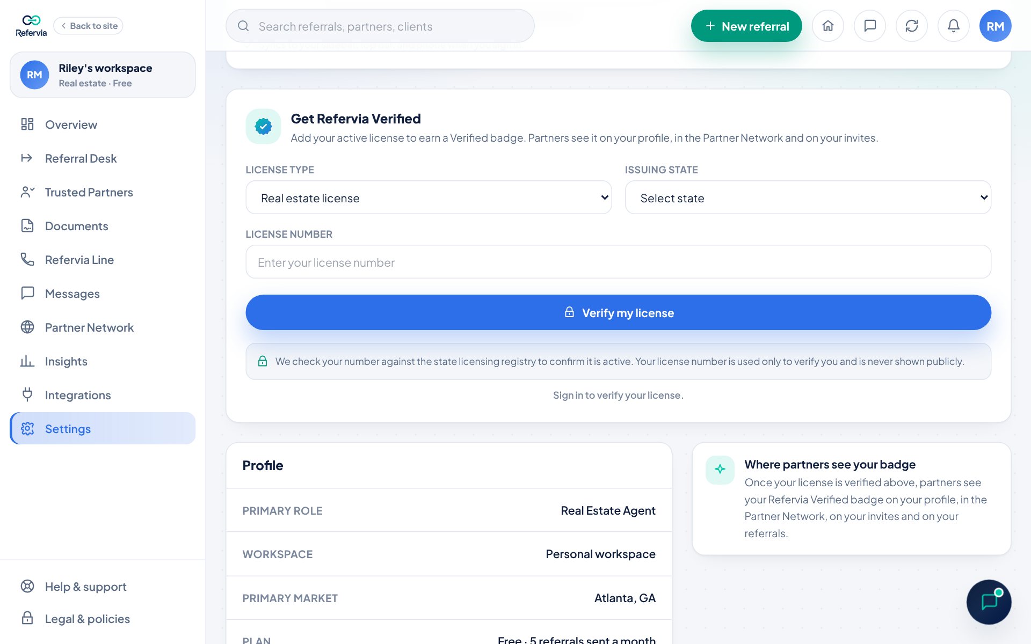Image resolution: width=1031 pixels, height=644 pixels.
Task: Focus the license number field
Action: click(x=618, y=262)
